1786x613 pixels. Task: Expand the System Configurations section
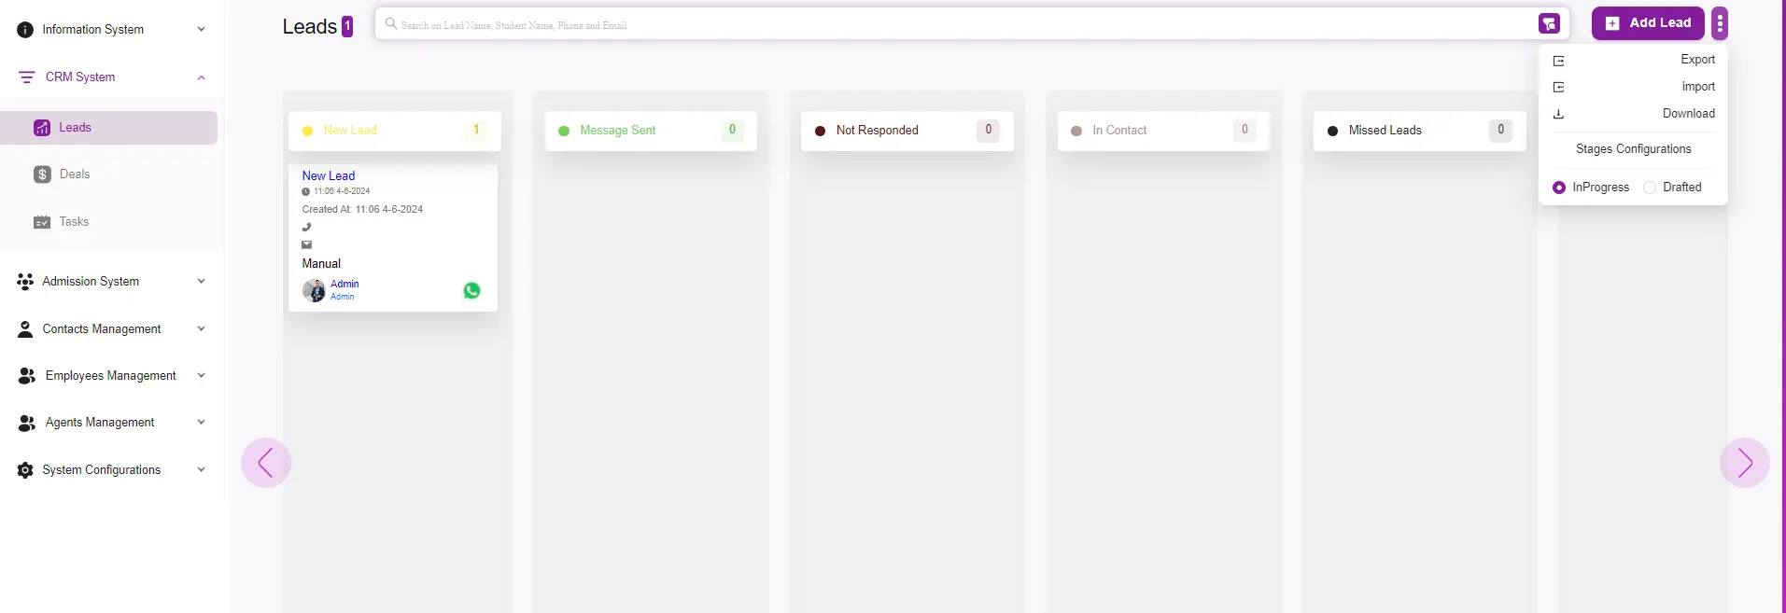click(x=110, y=470)
